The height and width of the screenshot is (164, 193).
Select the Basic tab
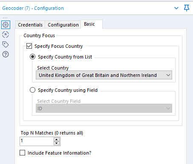click(x=92, y=24)
